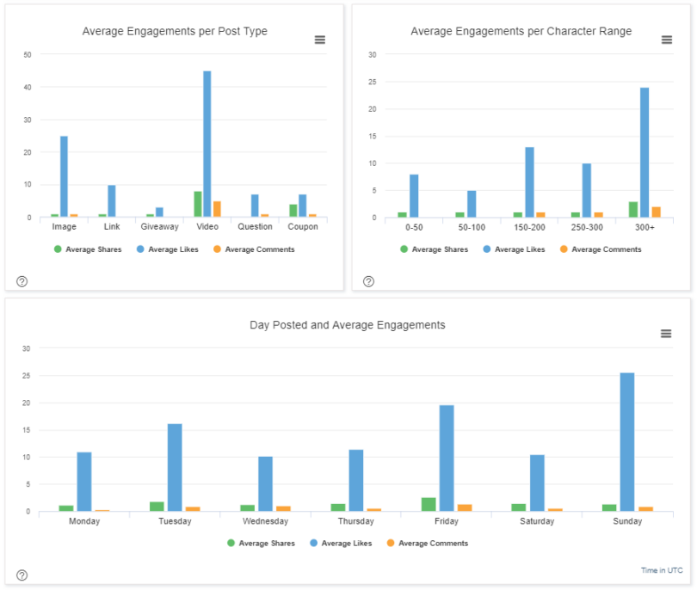Open hamburger menu on Post Type chart
Screen dimensions: 697x590
[x=320, y=40]
